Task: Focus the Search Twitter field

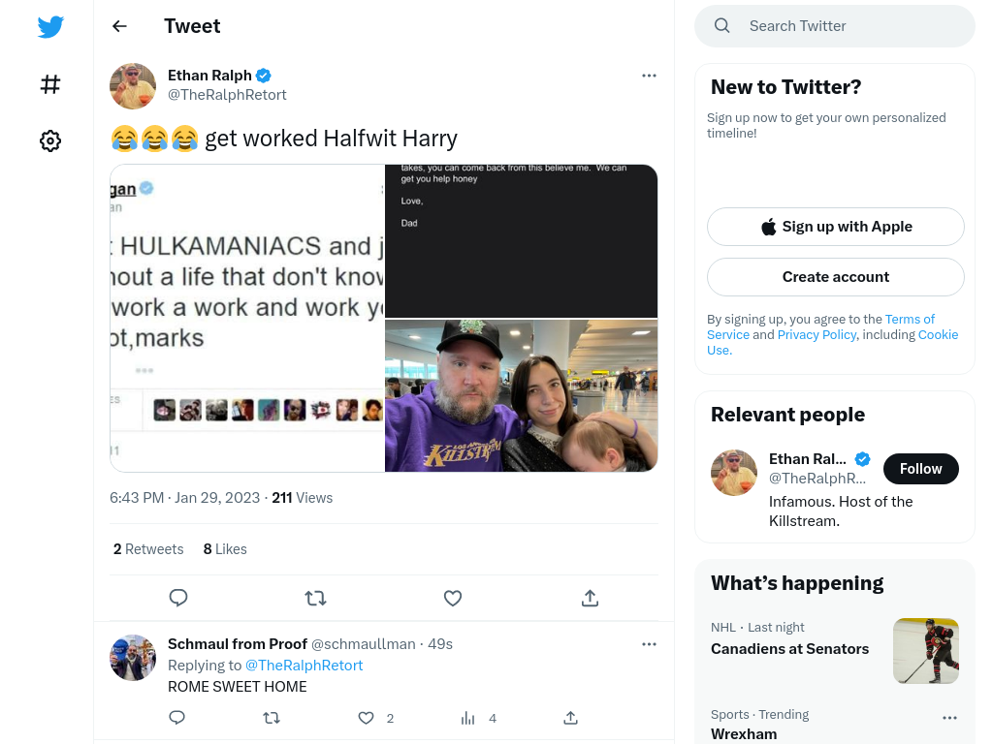Action: coord(835,26)
